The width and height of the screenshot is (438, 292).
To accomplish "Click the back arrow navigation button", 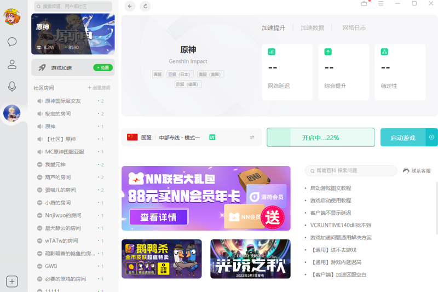I will (130, 6).
